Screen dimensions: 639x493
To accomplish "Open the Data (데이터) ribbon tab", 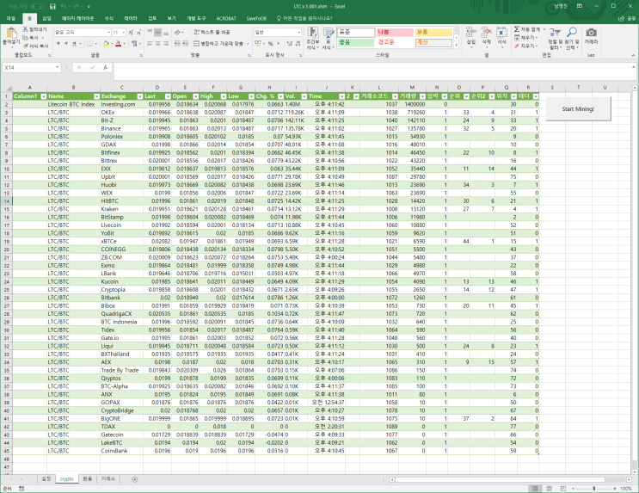I will (x=131, y=18).
